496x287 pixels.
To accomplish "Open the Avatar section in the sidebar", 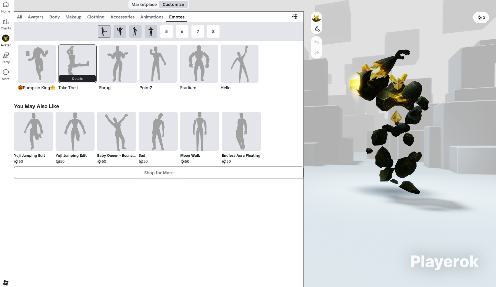I will pyautogui.click(x=5, y=41).
